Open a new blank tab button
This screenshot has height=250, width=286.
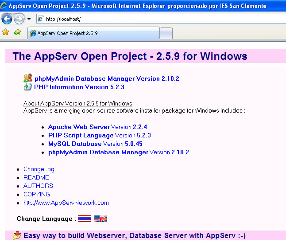pyautogui.click(x=166, y=34)
